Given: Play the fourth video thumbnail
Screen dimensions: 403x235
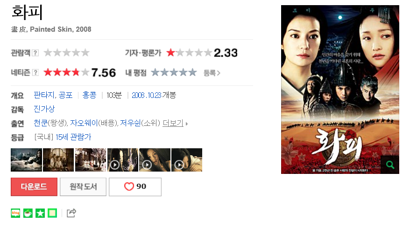Looking at the screenshot, I should click(x=123, y=160).
